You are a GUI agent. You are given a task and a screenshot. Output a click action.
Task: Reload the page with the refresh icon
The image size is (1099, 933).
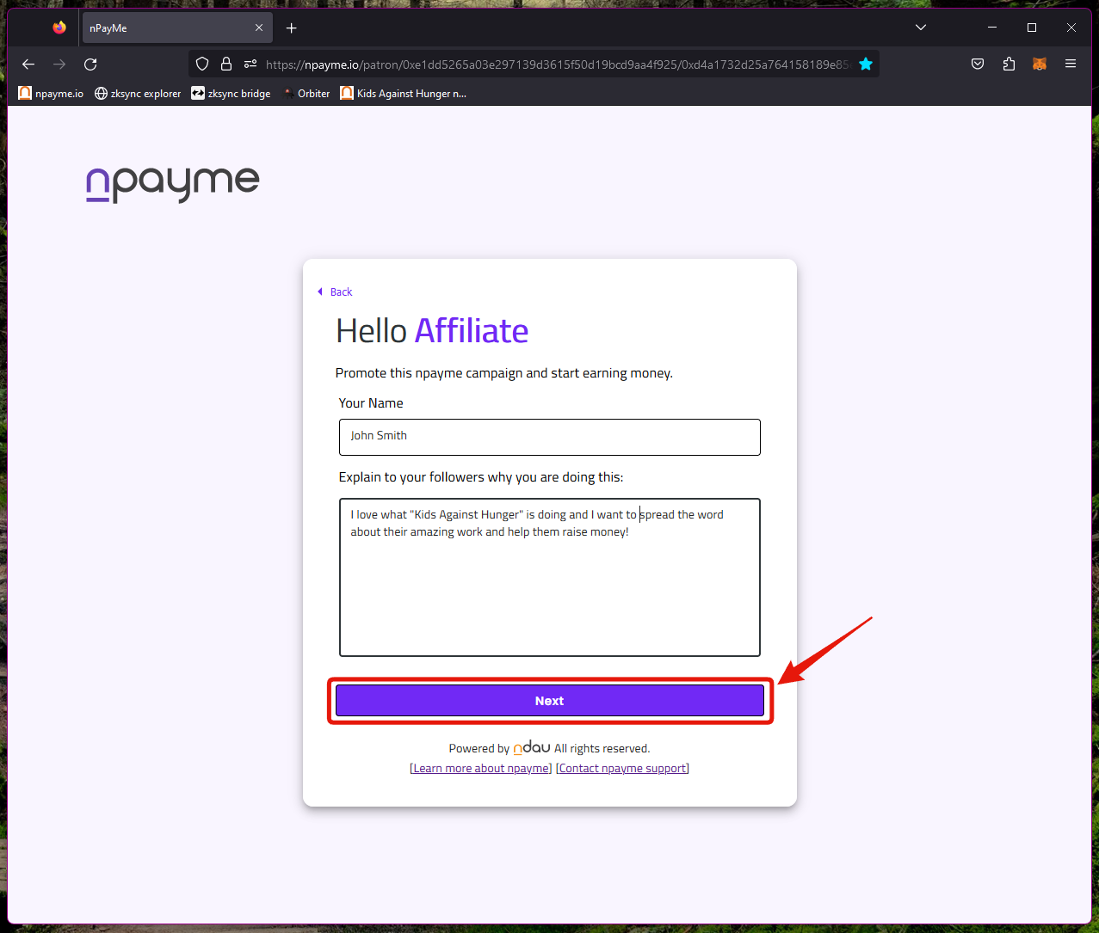click(x=90, y=64)
